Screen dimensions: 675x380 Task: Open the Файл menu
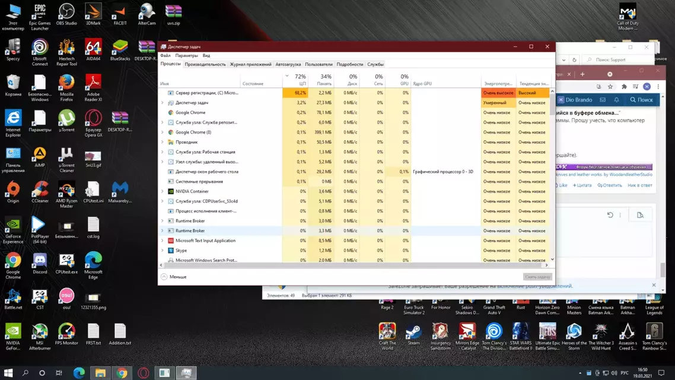point(165,56)
